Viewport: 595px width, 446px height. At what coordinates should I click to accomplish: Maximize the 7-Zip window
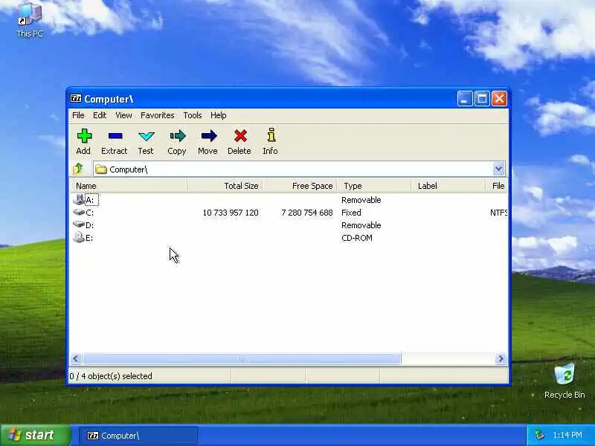482,99
